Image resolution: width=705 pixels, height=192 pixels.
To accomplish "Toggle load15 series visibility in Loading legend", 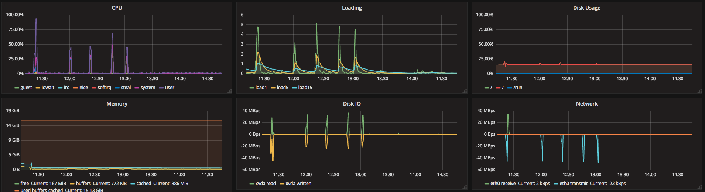I will [305, 88].
